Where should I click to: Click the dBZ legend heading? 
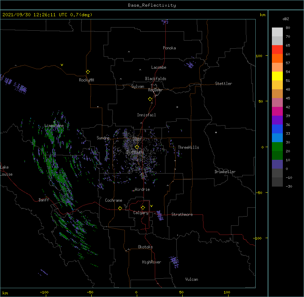(286, 19)
